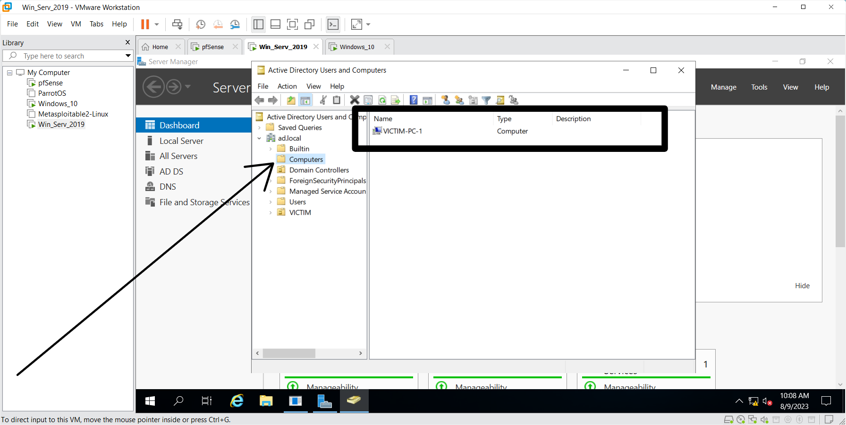Select the Computers container
Viewport: 846px width, 425px height.
click(x=306, y=159)
